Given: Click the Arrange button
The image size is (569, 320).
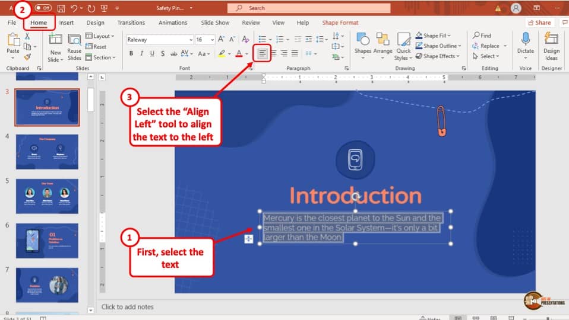Looking at the screenshot, I should coord(383,46).
